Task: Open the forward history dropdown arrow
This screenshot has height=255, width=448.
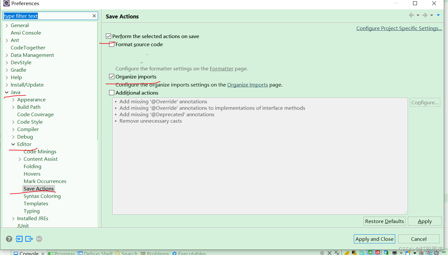Action: pos(431,15)
